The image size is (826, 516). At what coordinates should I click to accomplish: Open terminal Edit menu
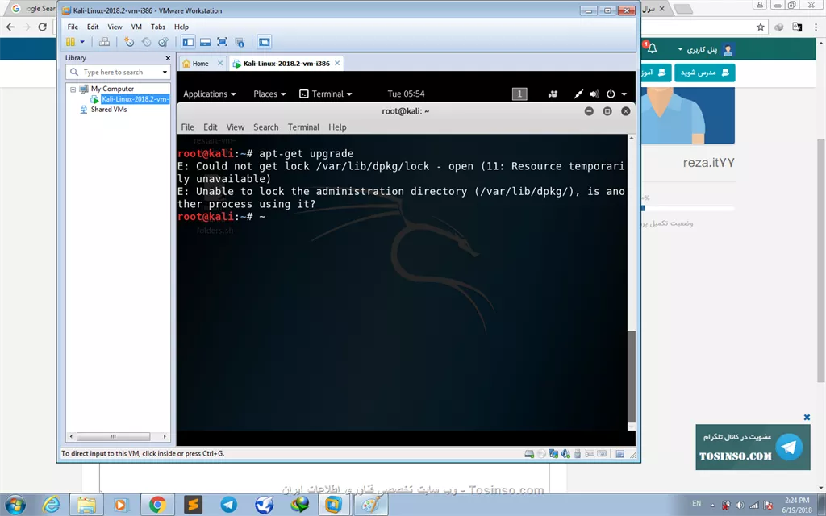pyautogui.click(x=211, y=127)
